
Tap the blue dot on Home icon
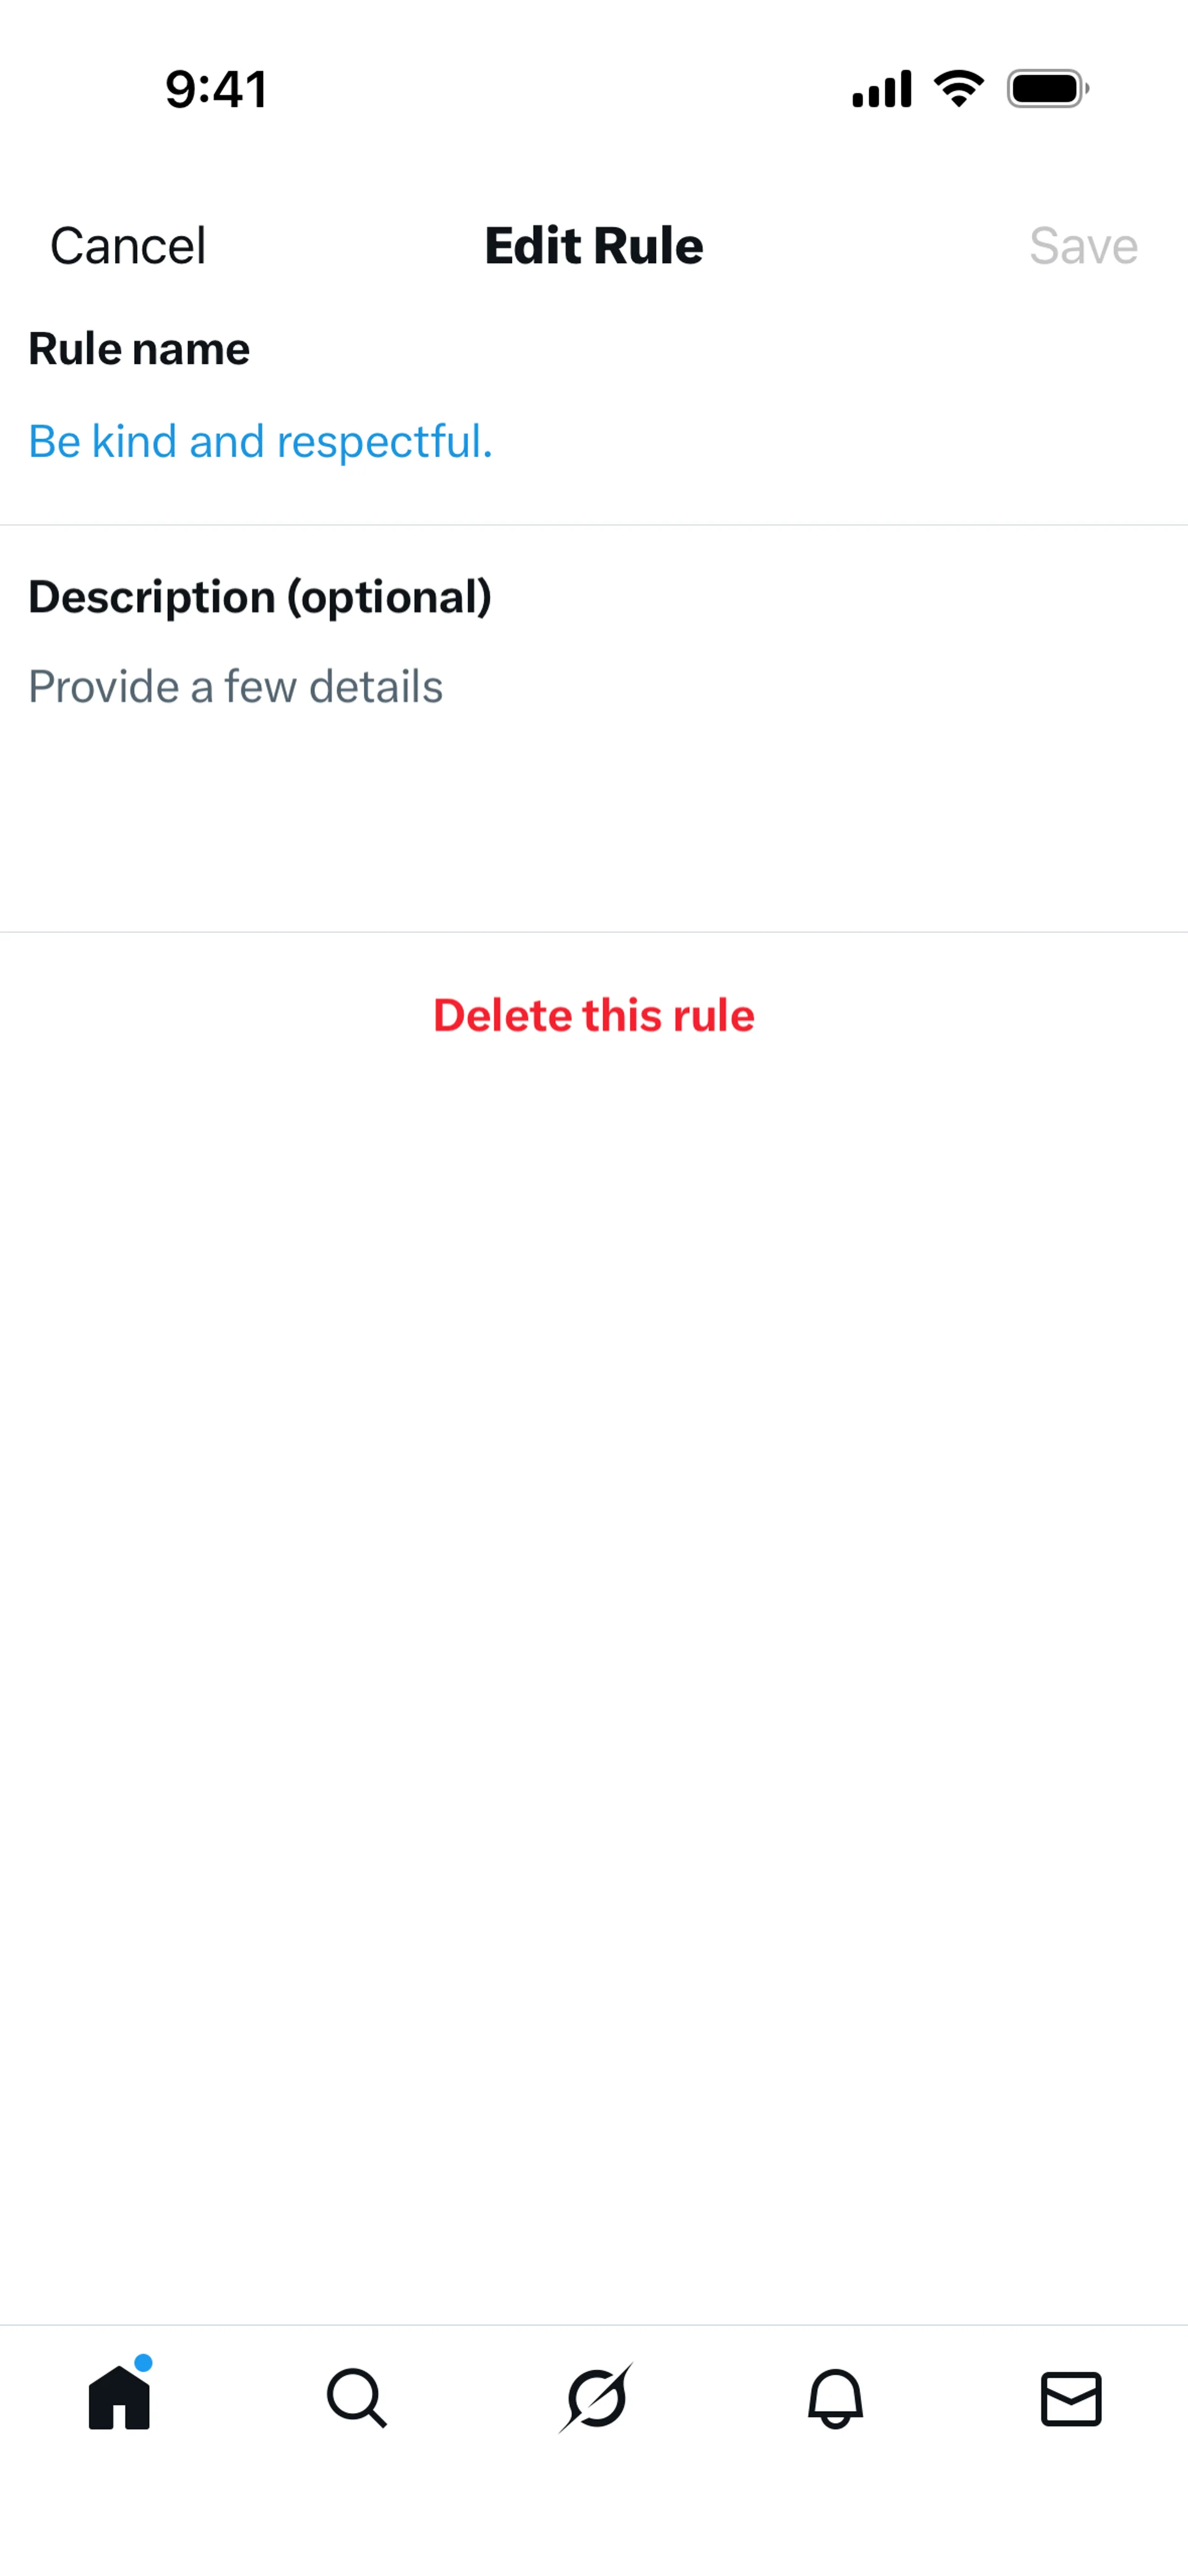point(143,2363)
